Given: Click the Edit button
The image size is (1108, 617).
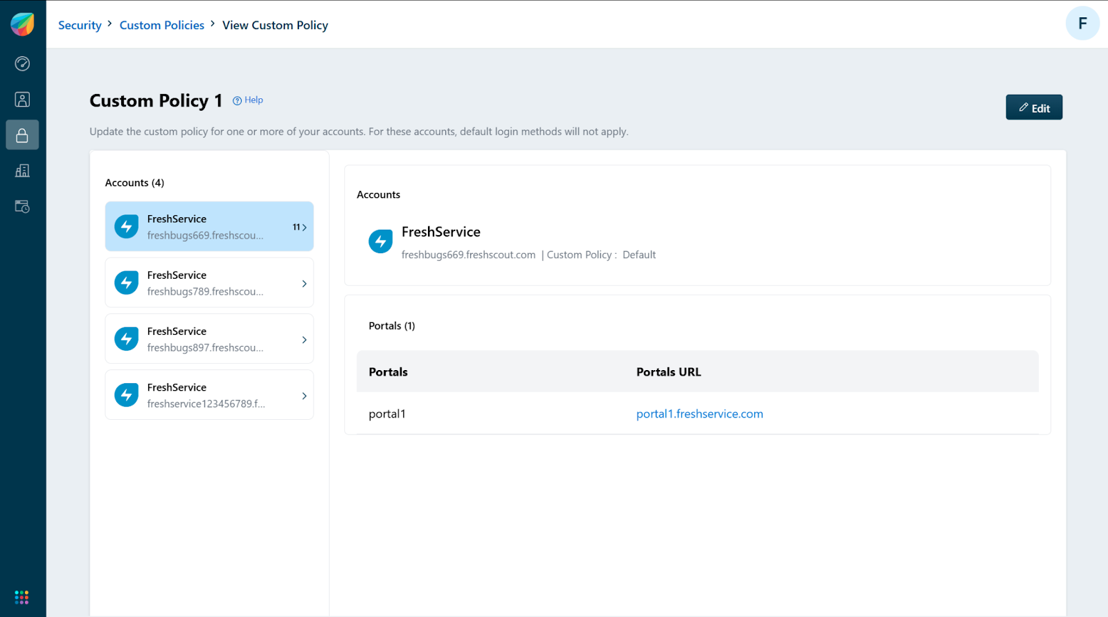Looking at the screenshot, I should coord(1034,107).
